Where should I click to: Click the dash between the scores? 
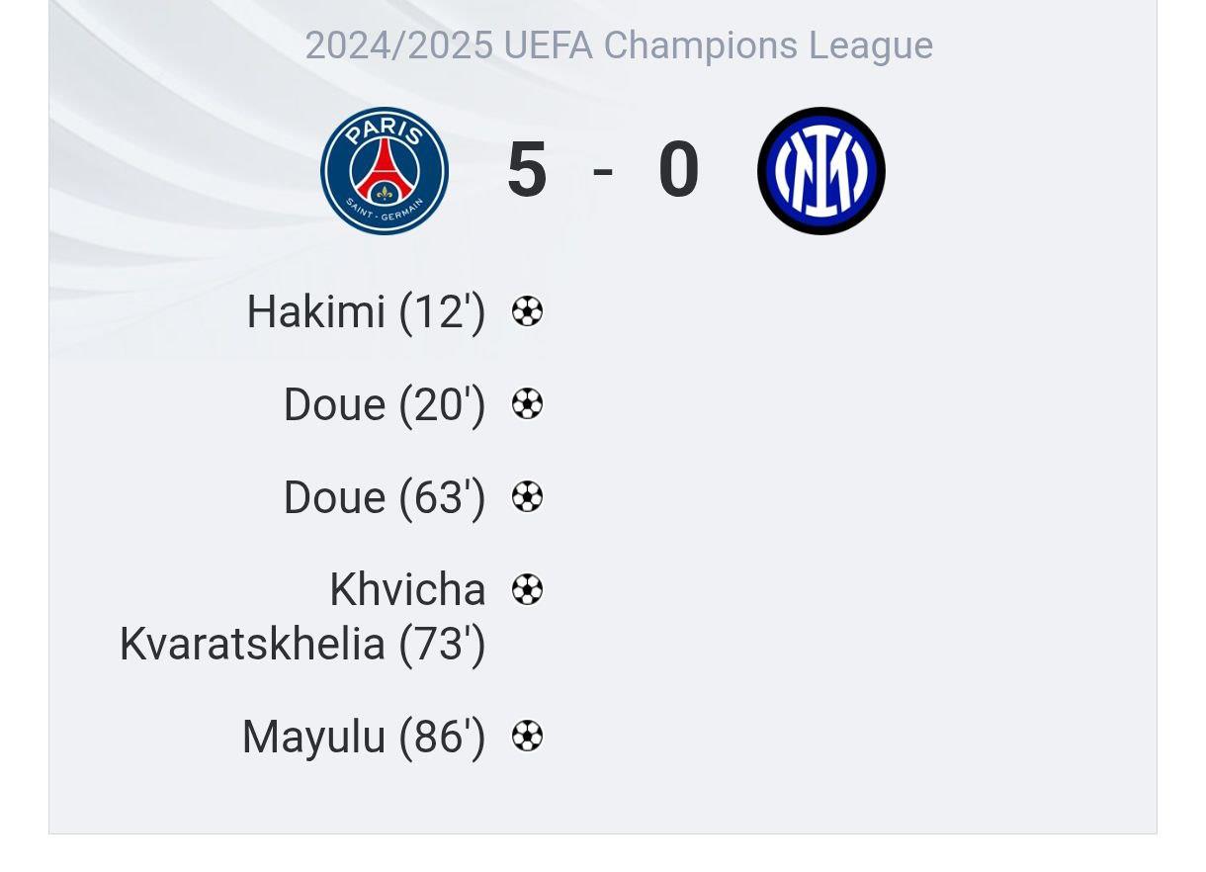(603, 171)
